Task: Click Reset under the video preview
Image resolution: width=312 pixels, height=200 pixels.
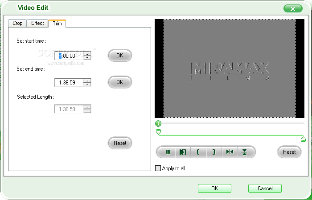Action: click(x=289, y=152)
